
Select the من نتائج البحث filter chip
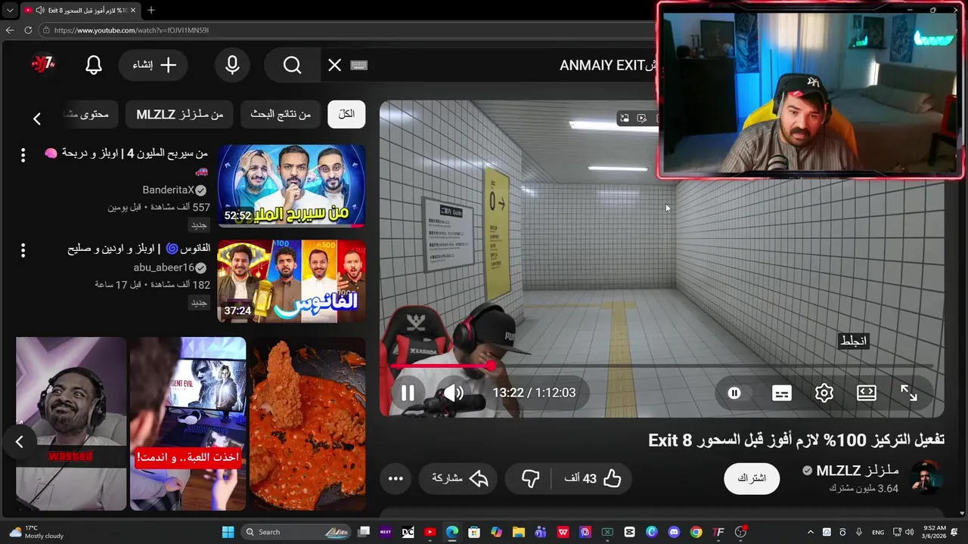281,114
